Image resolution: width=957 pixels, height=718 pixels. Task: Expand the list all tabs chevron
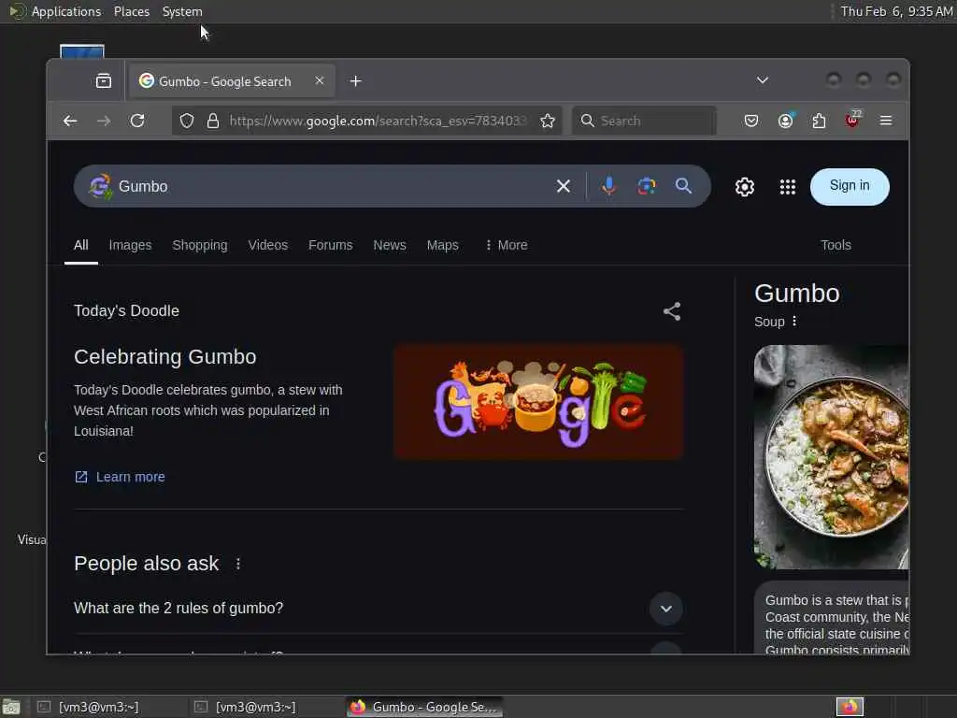(x=763, y=80)
